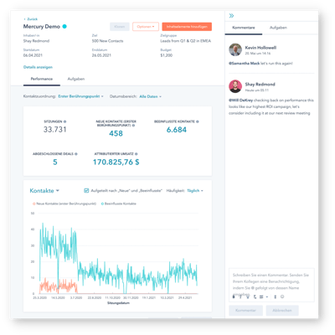Click end date '26.05.2021'
This screenshot has width=335, height=335.
coord(101,55)
